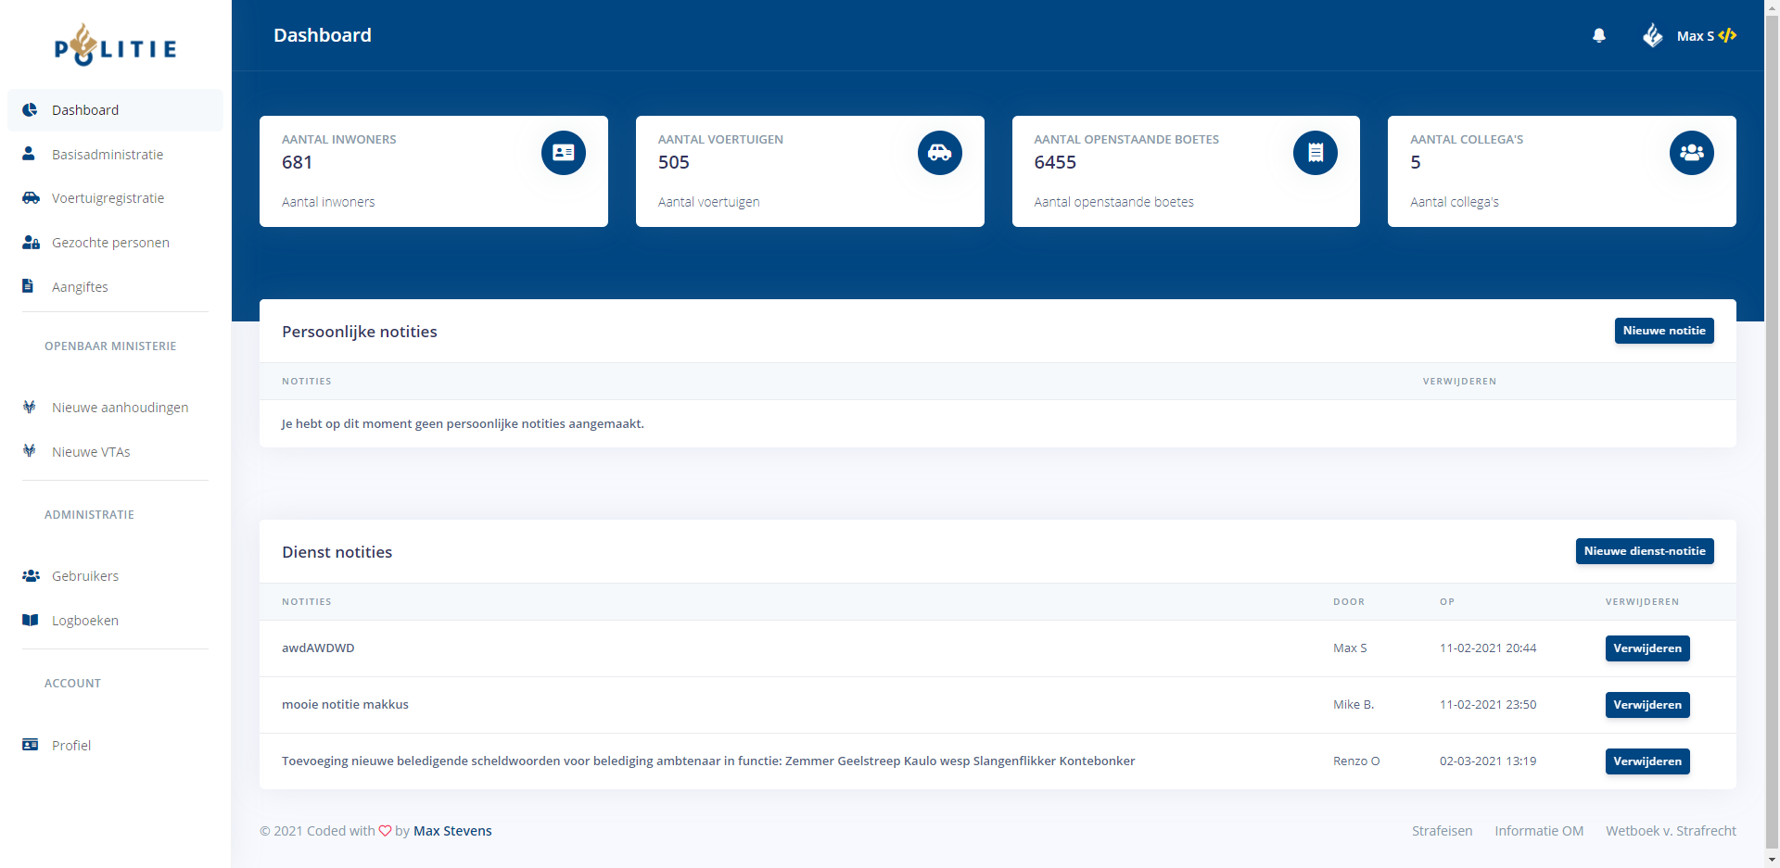1780x868 pixels.
Task: Open the Logboeken page
Action: click(85, 621)
